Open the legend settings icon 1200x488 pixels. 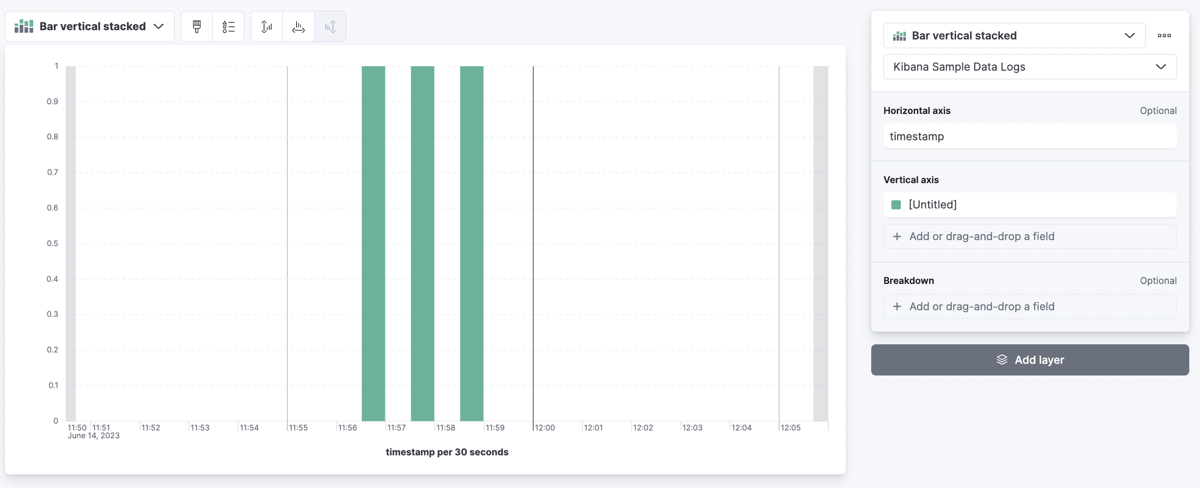click(x=228, y=26)
